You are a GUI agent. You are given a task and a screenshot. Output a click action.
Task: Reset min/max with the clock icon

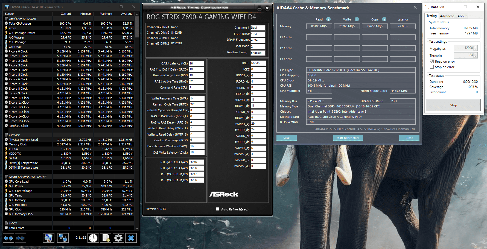[x=93, y=238]
